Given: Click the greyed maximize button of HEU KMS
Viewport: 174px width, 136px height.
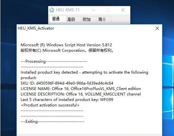Looking at the screenshot, I should [x=108, y=10].
